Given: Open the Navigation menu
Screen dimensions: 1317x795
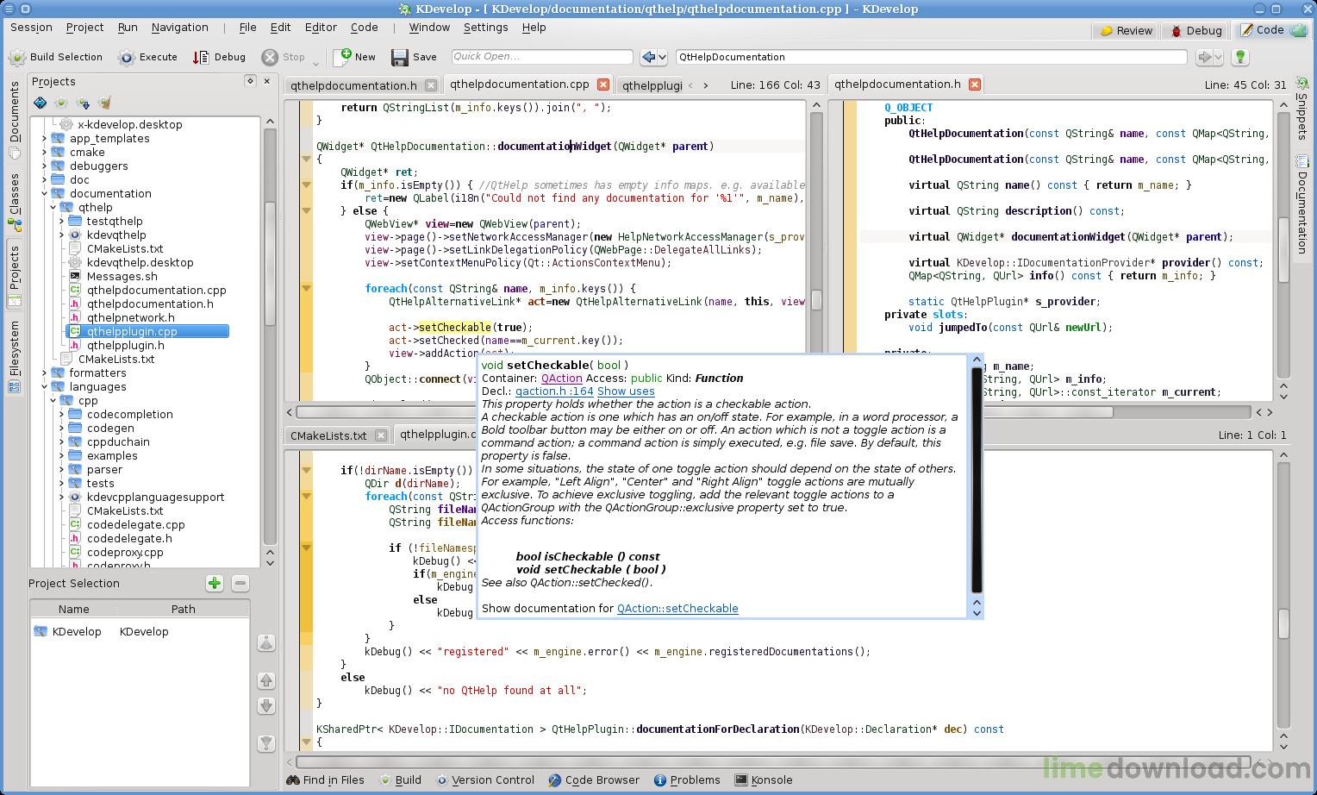Looking at the screenshot, I should 179,28.
